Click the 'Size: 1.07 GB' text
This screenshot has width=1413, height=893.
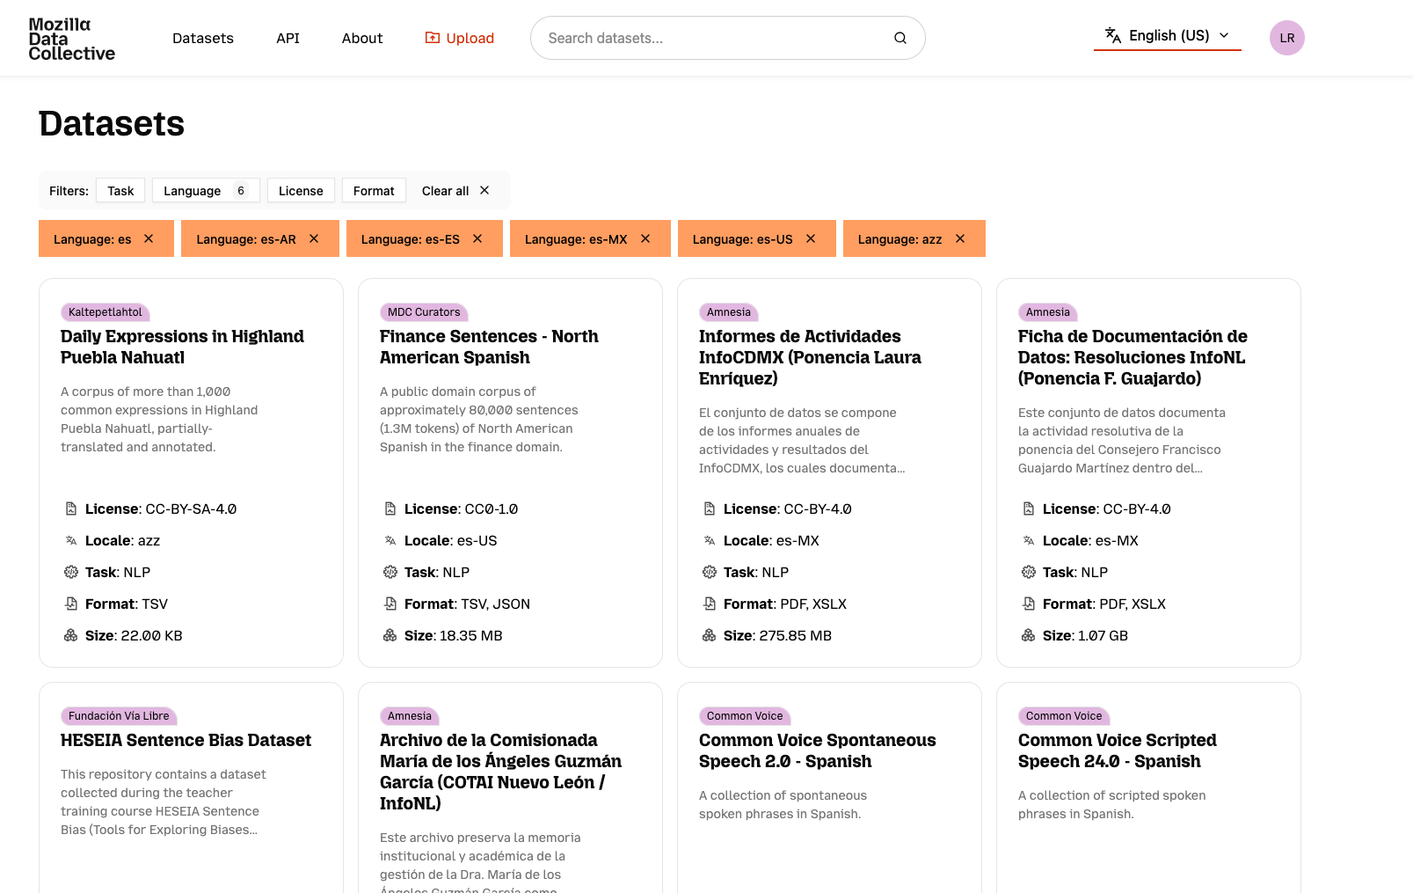tap(1085, 635)
